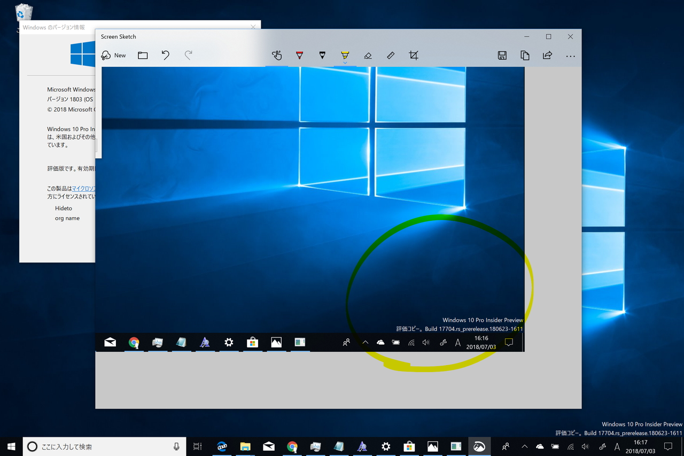
Task: Show hidden system tray icons
Action: pos(524,446)
